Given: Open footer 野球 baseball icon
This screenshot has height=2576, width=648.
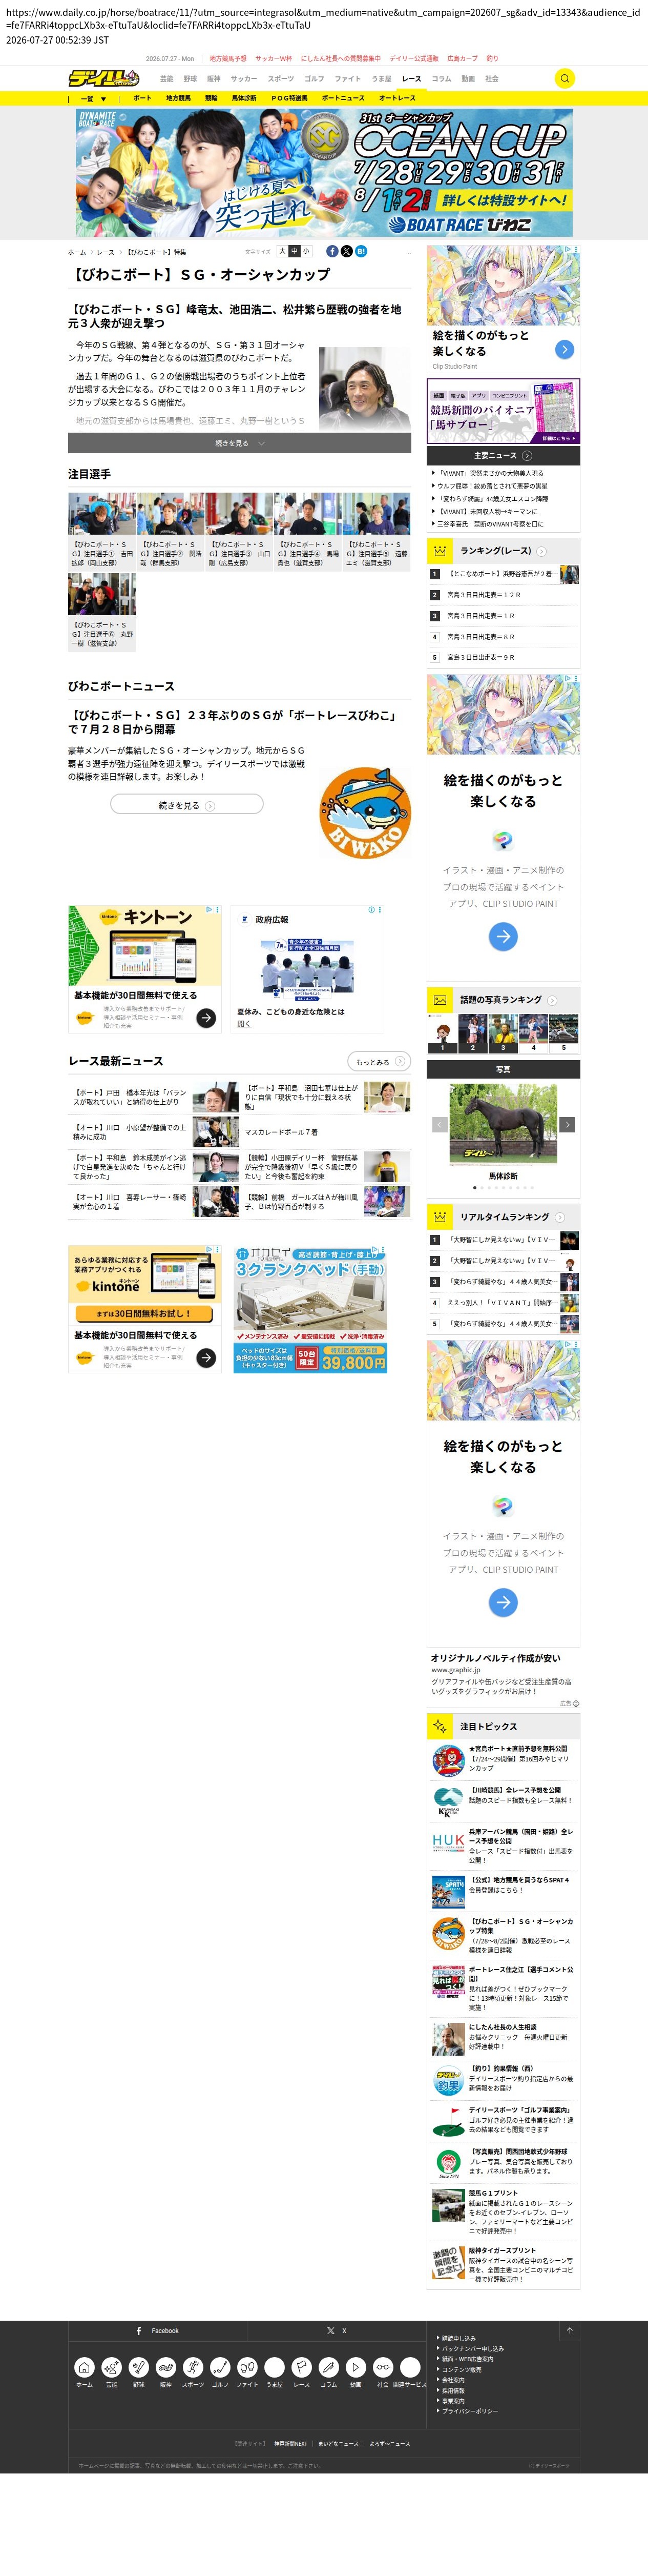Looking at the screenshot, I should [x=139, y=2367].
